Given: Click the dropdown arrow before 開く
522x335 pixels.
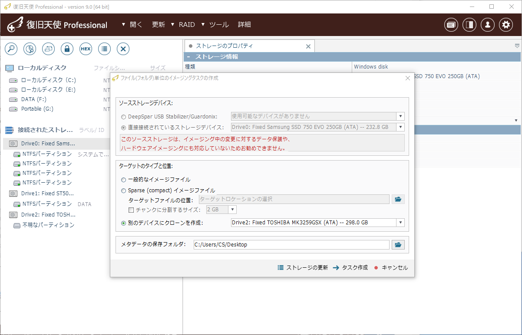Looking at the screenshot, I should [124, 25].
